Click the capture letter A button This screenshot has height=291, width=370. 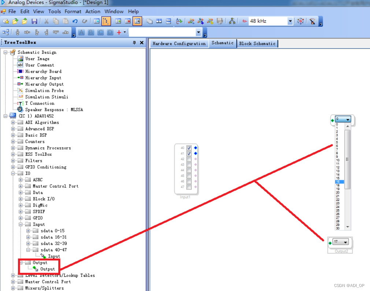[81, 32]
